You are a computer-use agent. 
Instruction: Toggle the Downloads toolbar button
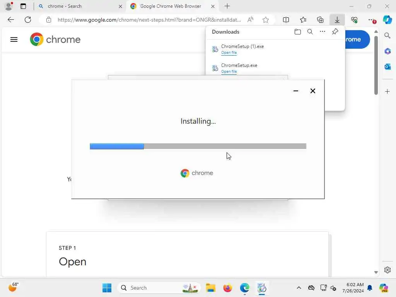(337, 20)
